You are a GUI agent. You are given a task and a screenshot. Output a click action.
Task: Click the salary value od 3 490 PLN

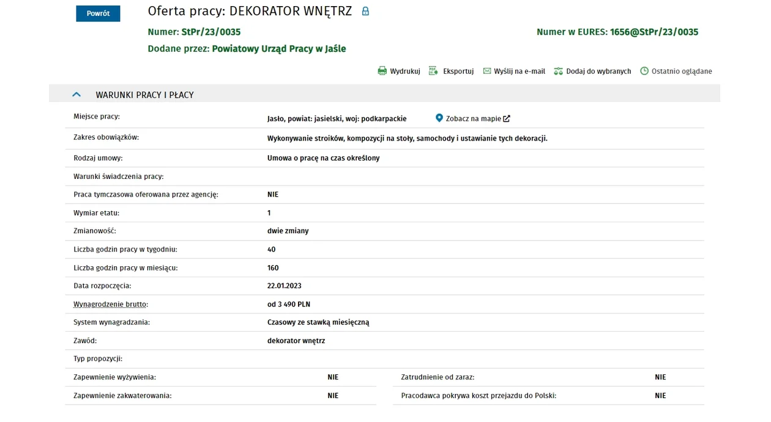pos(289,304)
